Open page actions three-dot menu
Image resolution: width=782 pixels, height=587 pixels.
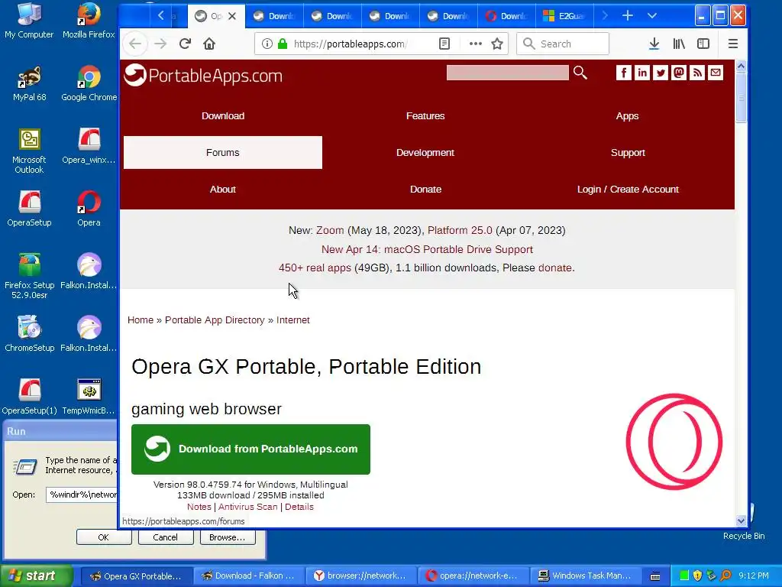(475, 44)
